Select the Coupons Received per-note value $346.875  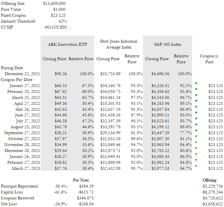85,198
